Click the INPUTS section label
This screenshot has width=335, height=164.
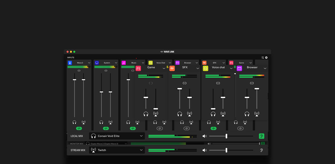click(71, 58)
